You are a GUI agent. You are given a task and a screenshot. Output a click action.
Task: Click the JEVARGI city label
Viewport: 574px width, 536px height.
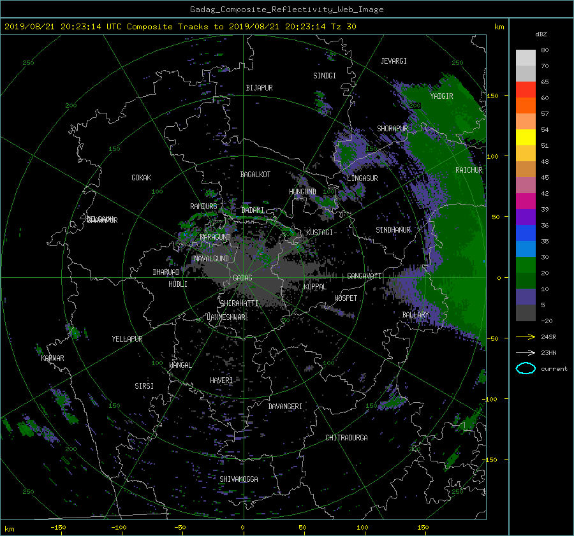[394, 61]
